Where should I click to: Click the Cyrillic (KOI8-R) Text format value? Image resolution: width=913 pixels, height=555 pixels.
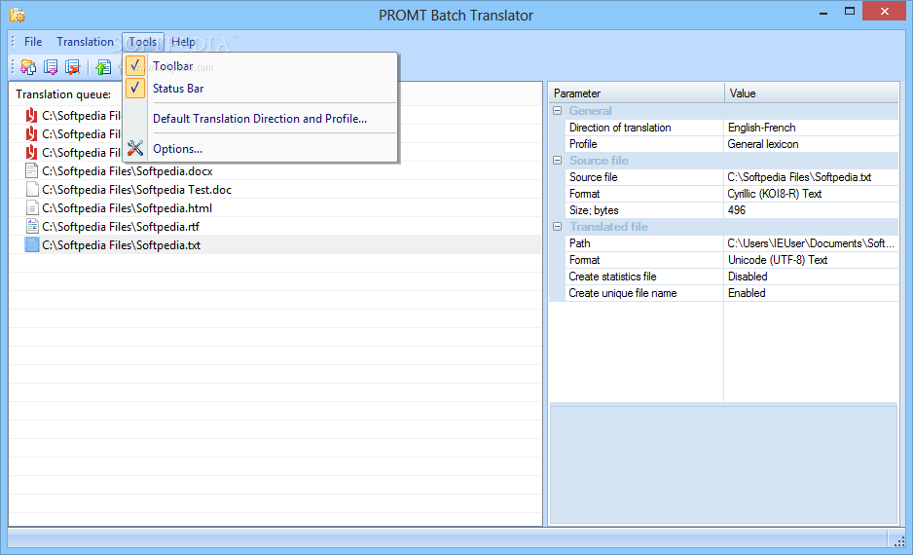(775, 194)
